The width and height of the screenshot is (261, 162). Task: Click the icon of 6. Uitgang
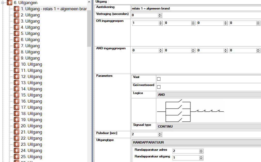coord(17,40)
